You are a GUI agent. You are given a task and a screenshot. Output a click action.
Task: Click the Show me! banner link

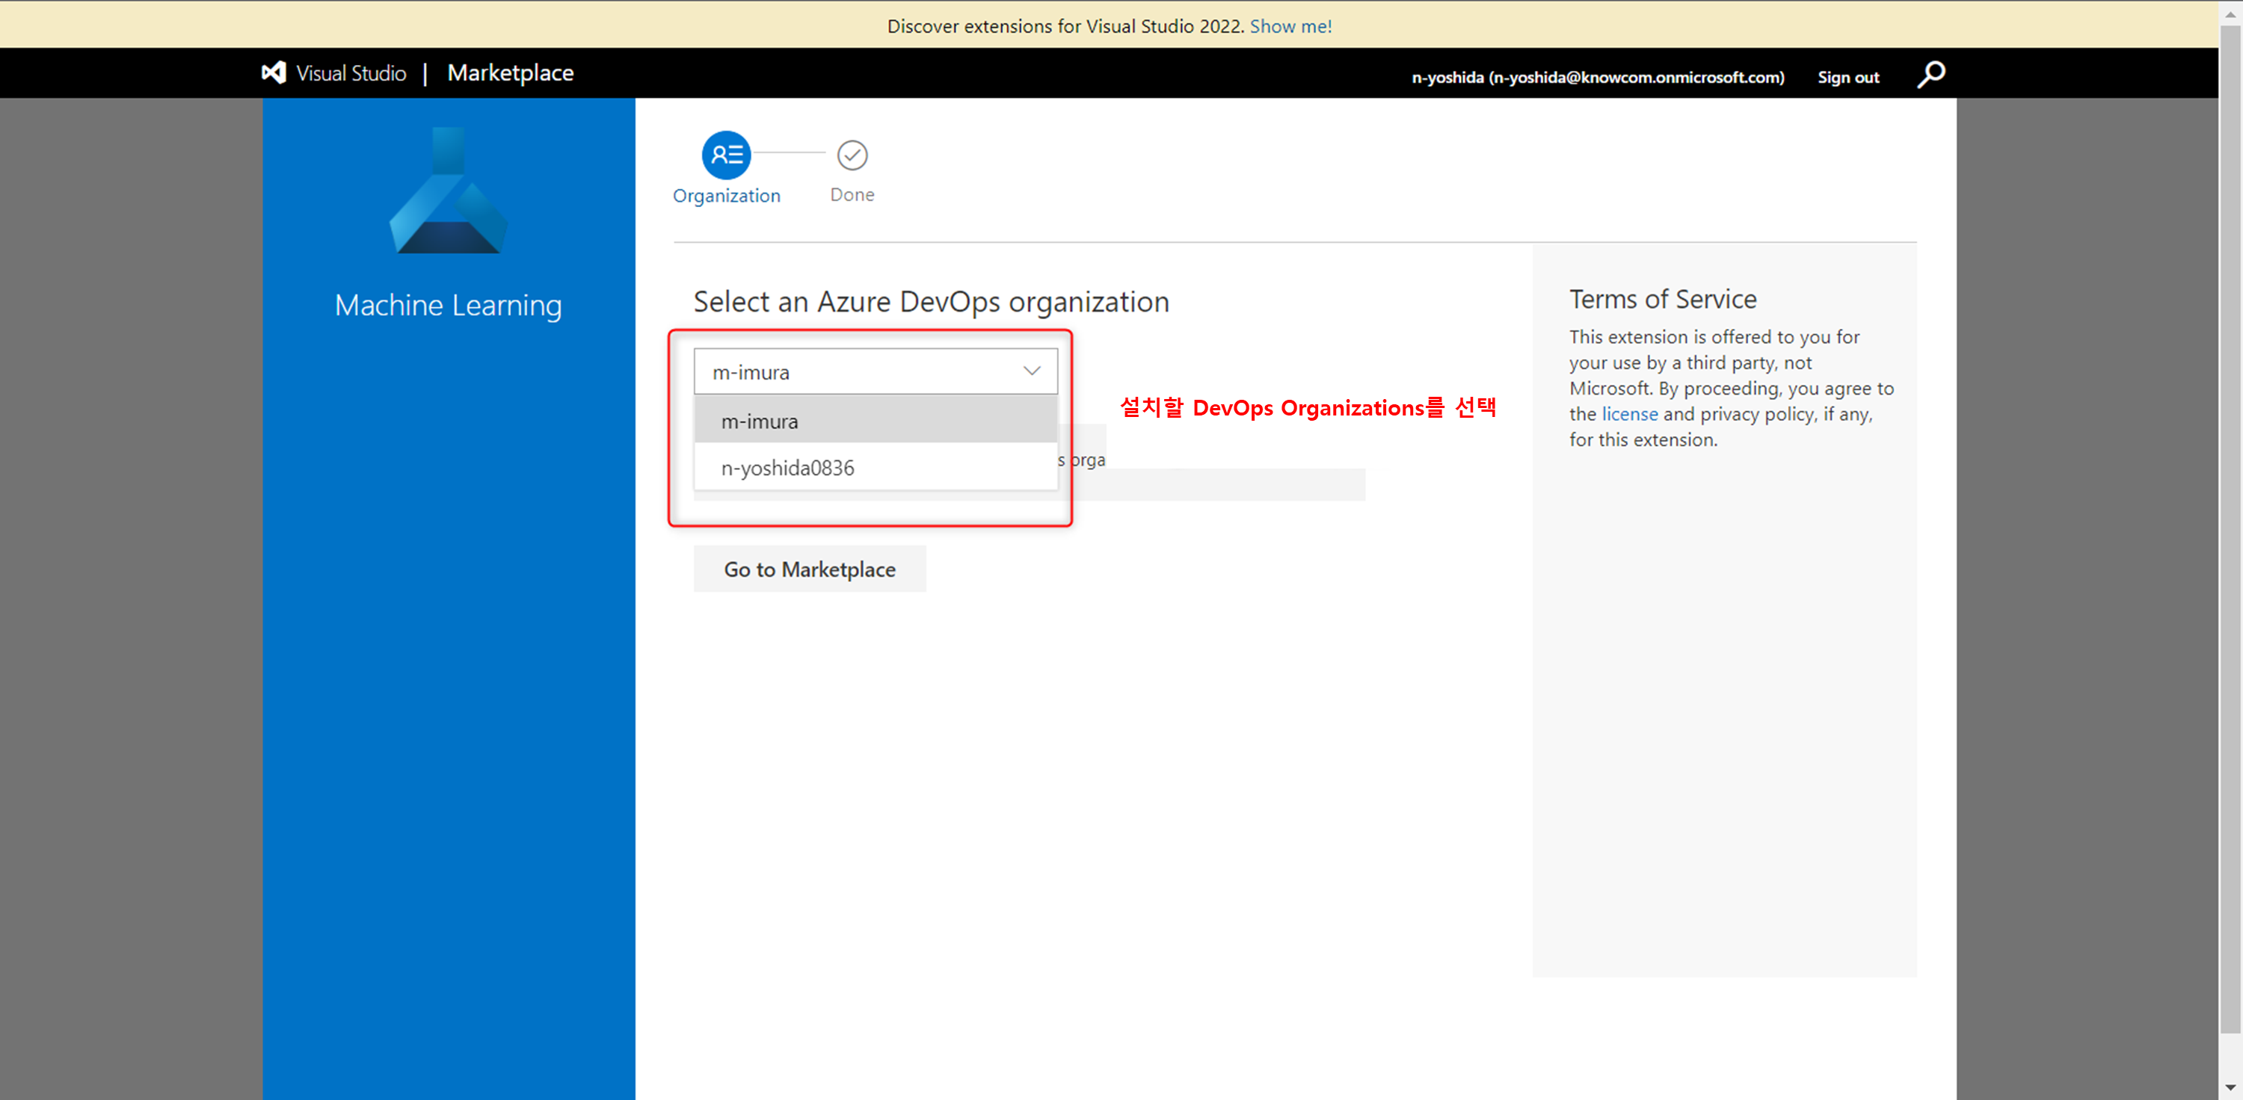[x=1290, y=26]
